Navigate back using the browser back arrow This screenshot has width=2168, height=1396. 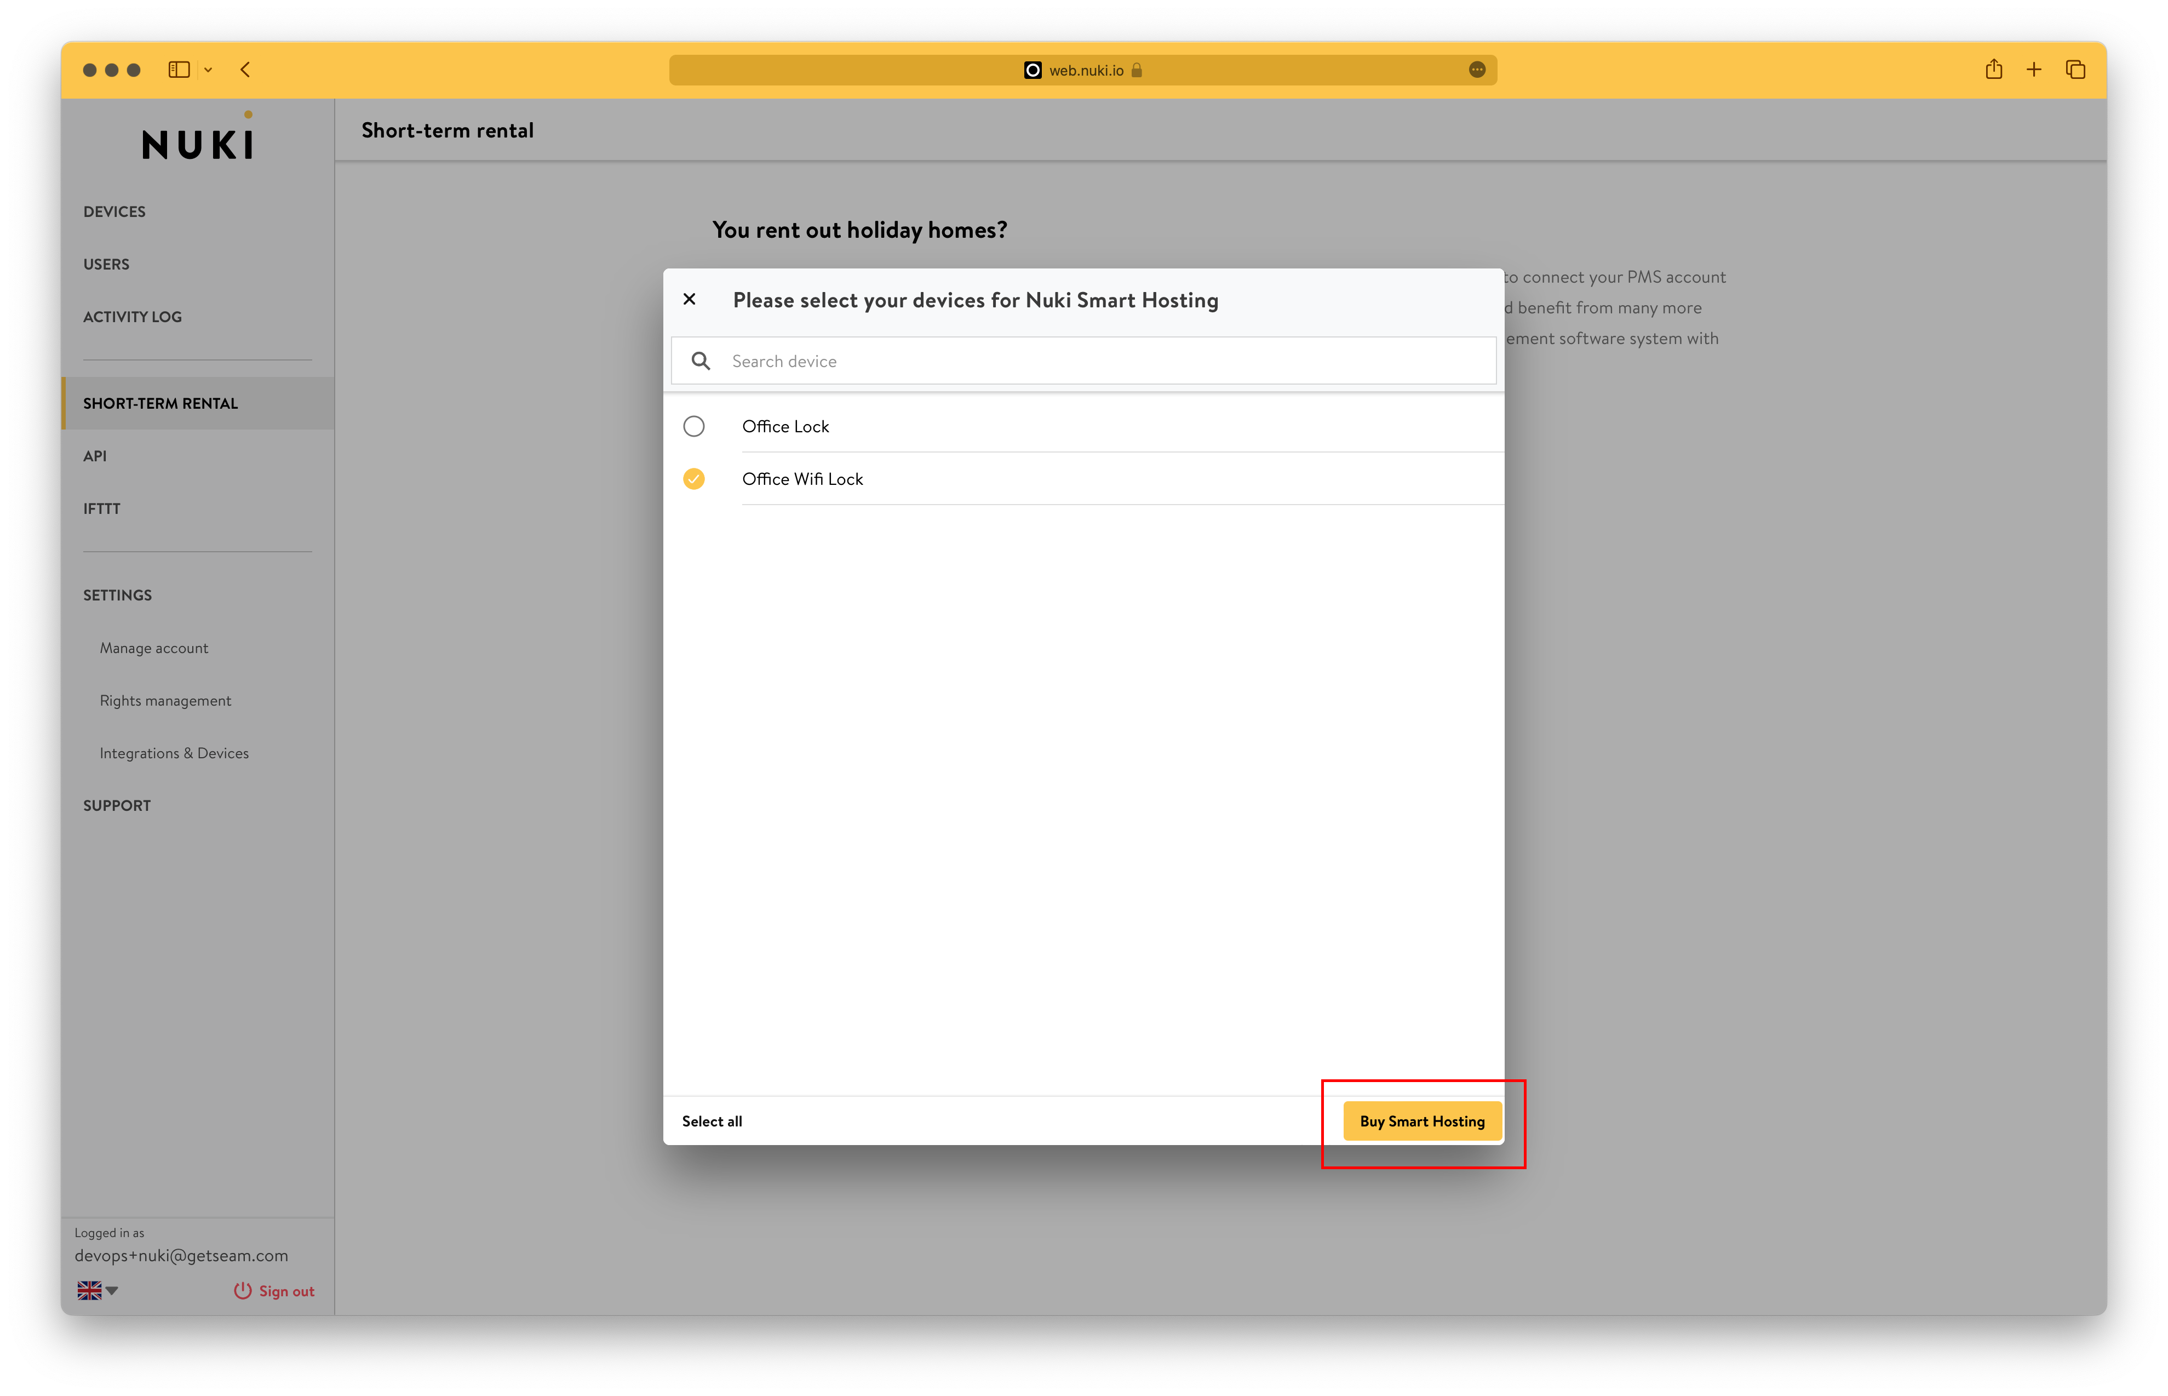[x=245, y=69]
